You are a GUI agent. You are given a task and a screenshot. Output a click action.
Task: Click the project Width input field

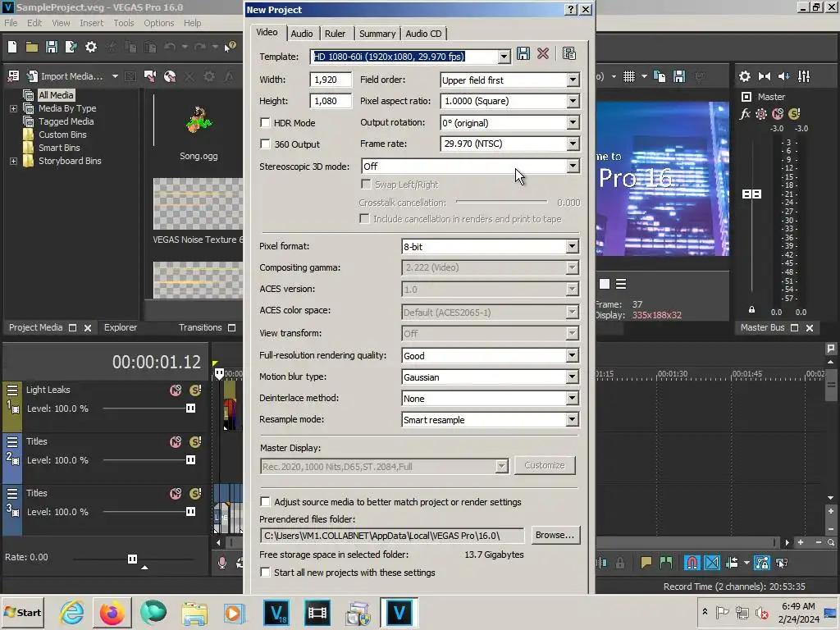click(x=331, y=80)
